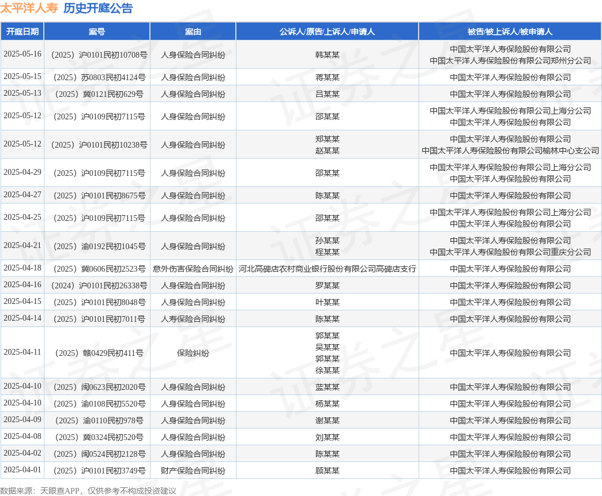Select date cell 2025-04-21
This screenshot has height=496, width=602.
pos(22,245)
